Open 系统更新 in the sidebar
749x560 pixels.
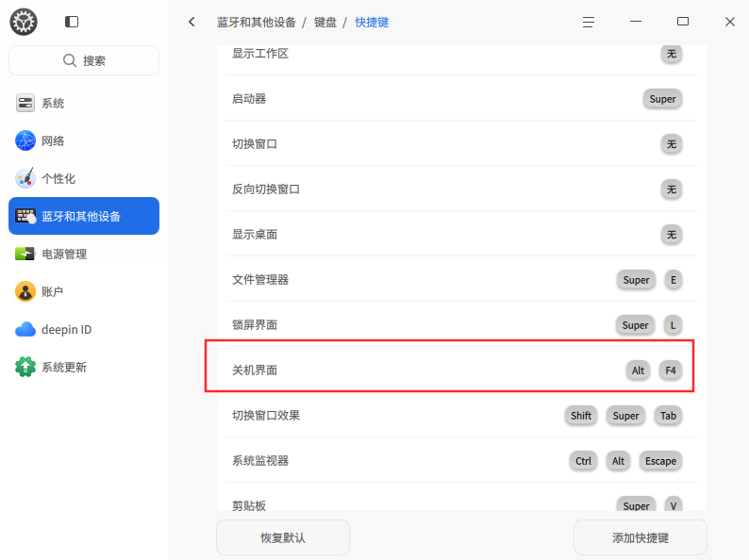tap(84, 367)
